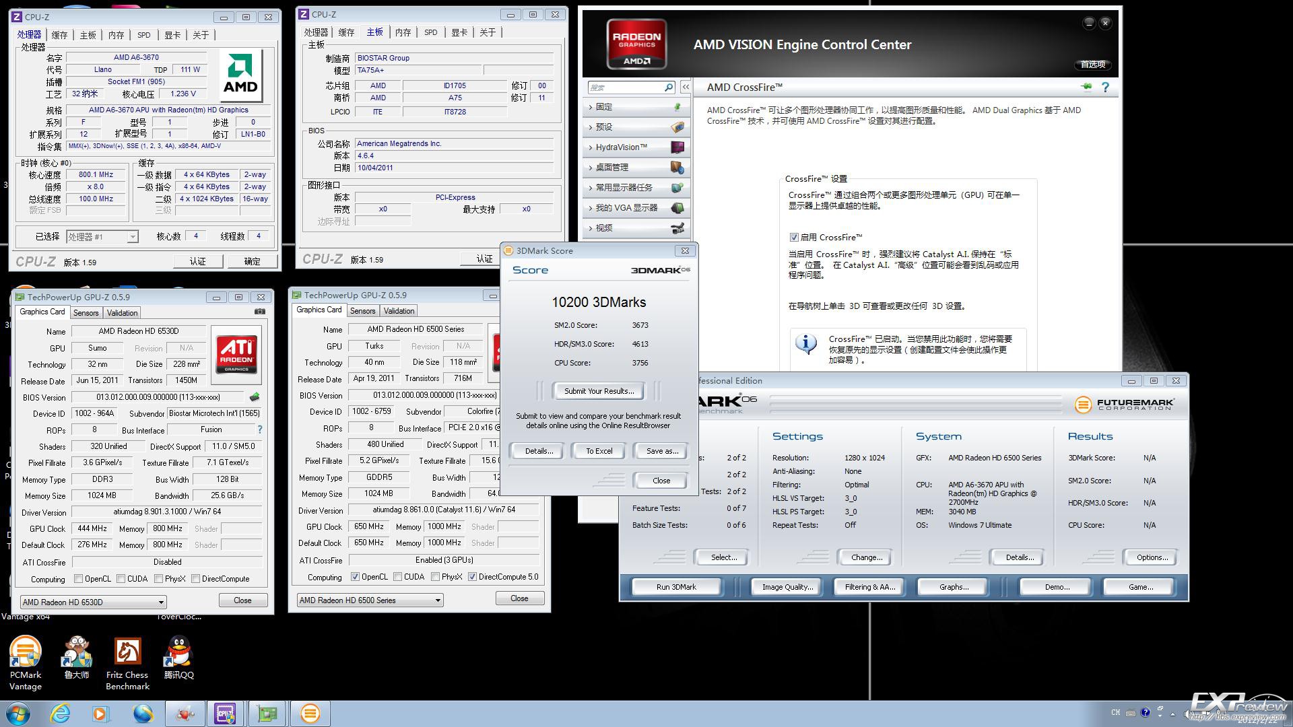Open the 首选项 preferences menu in AMD VISION
This screenshot has width=1293, height=727.
[1092, 65]
